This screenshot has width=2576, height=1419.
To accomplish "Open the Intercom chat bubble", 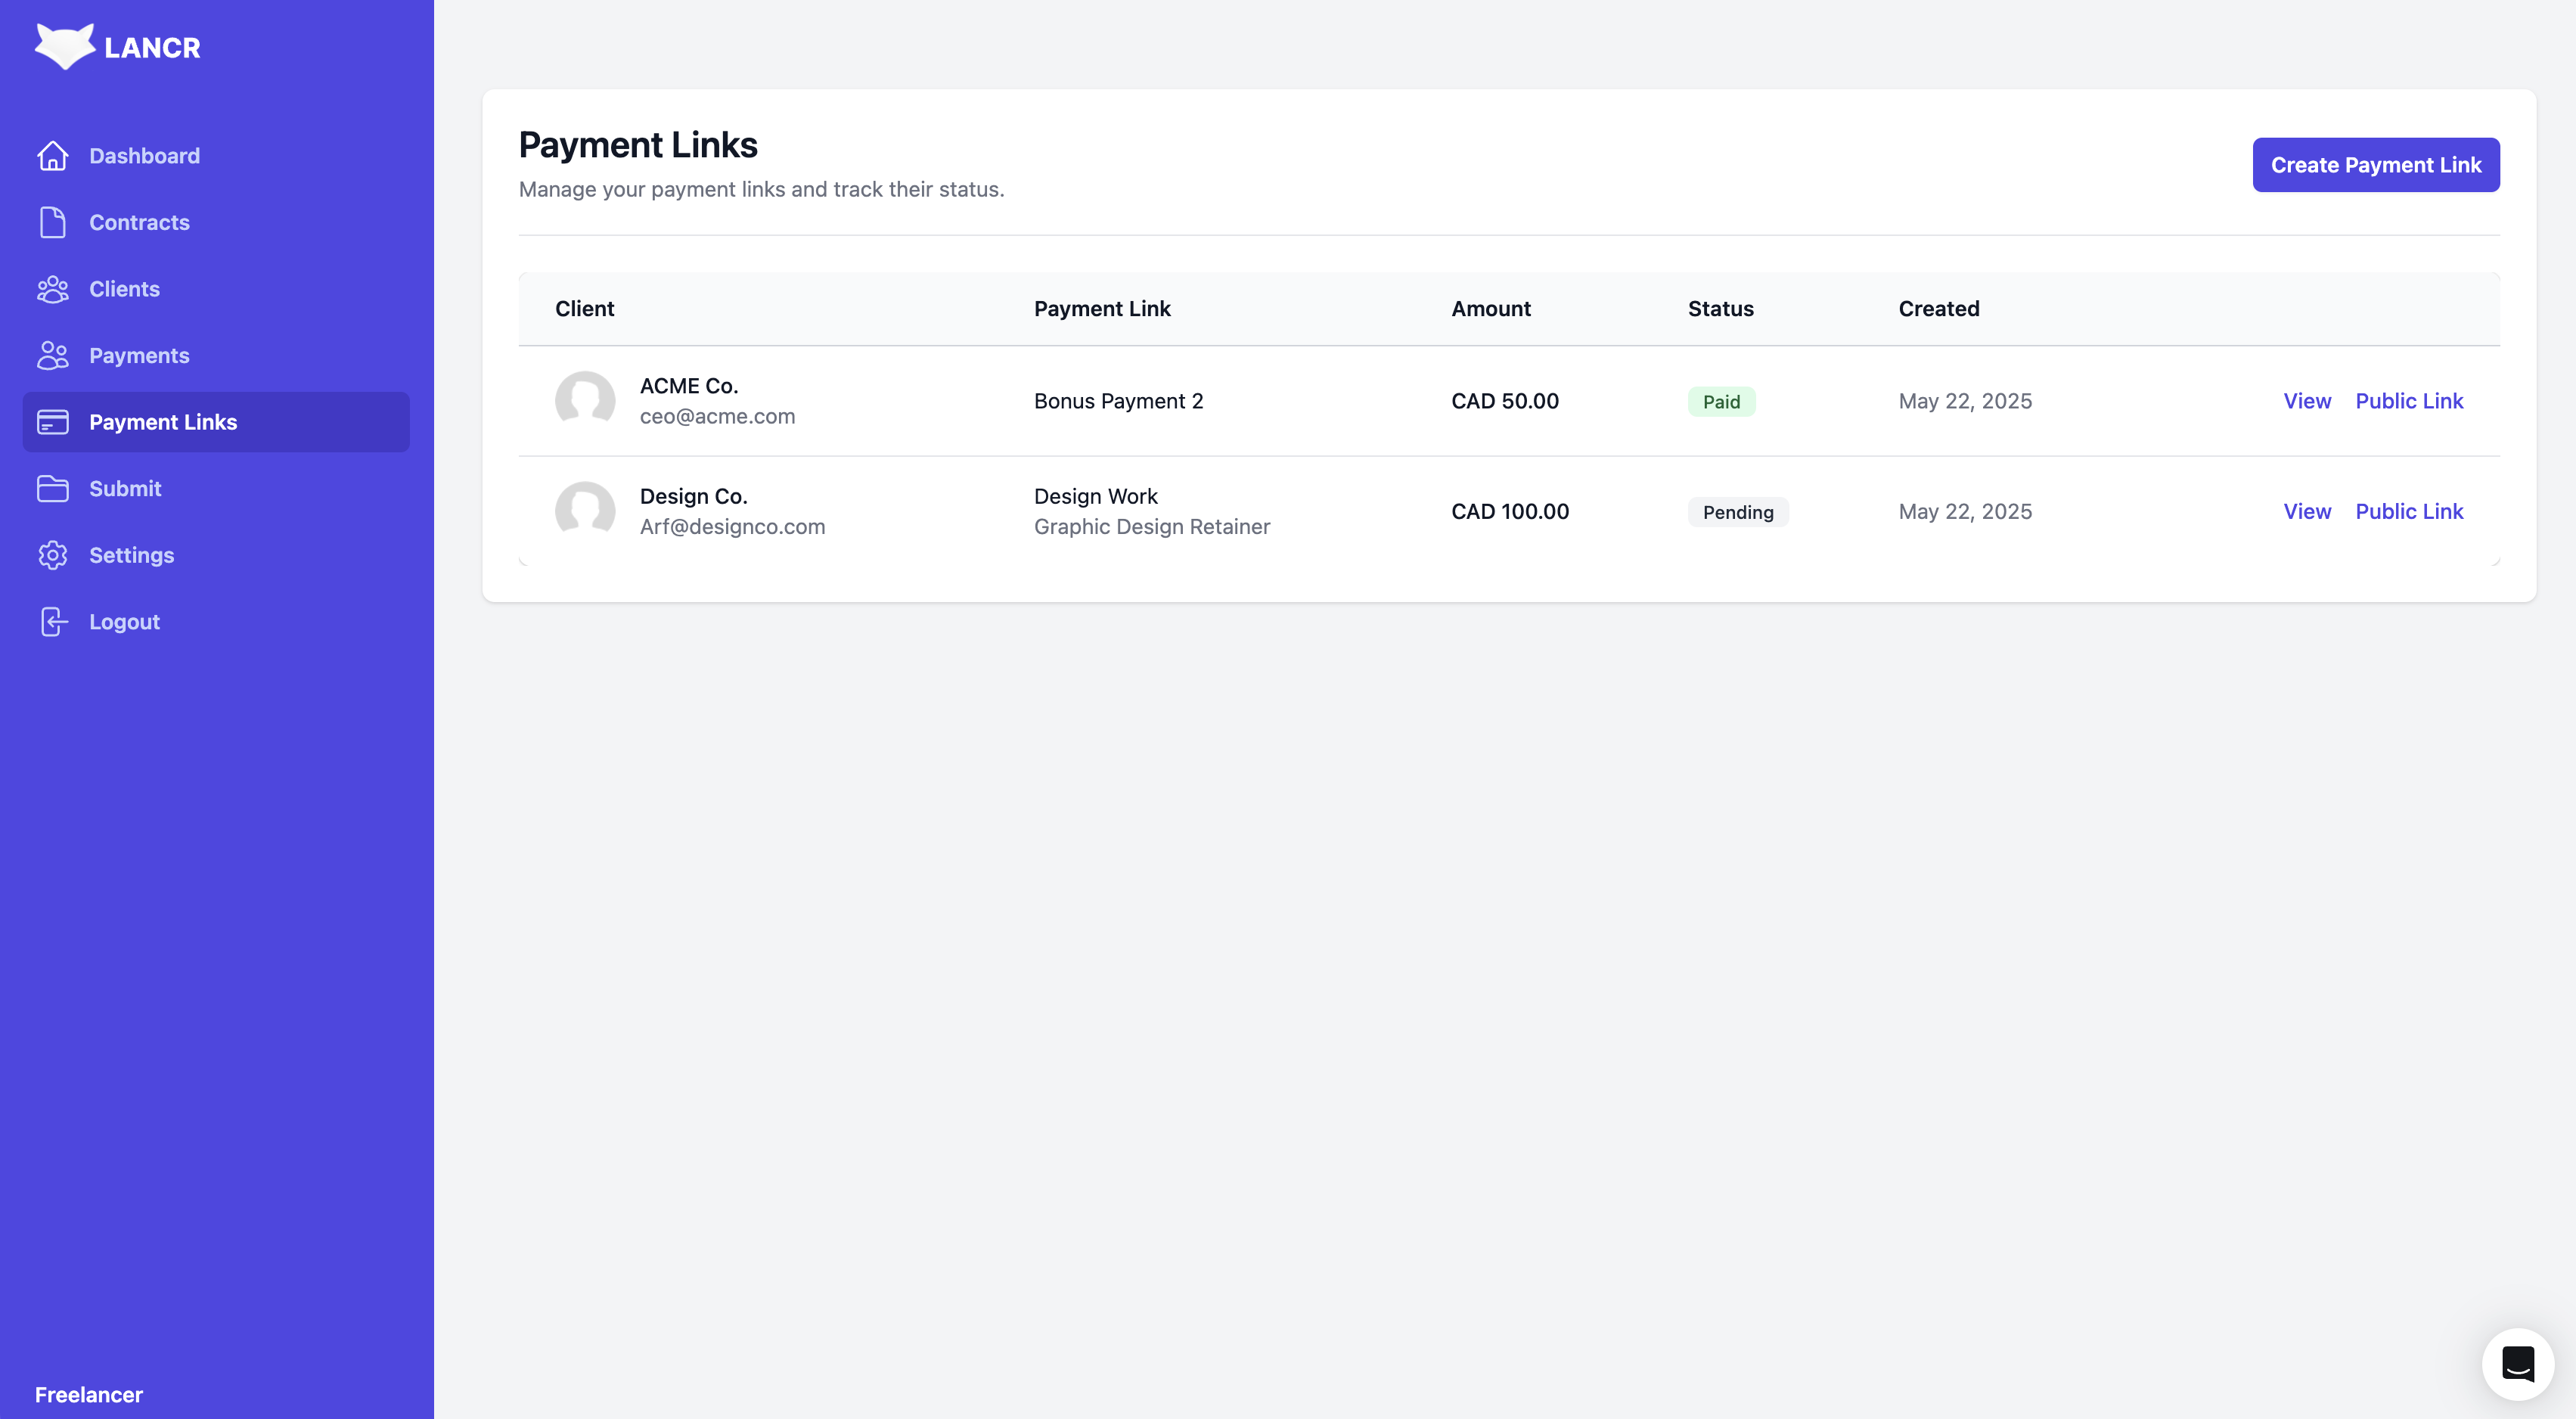I will click(x=2518, y=1363).
